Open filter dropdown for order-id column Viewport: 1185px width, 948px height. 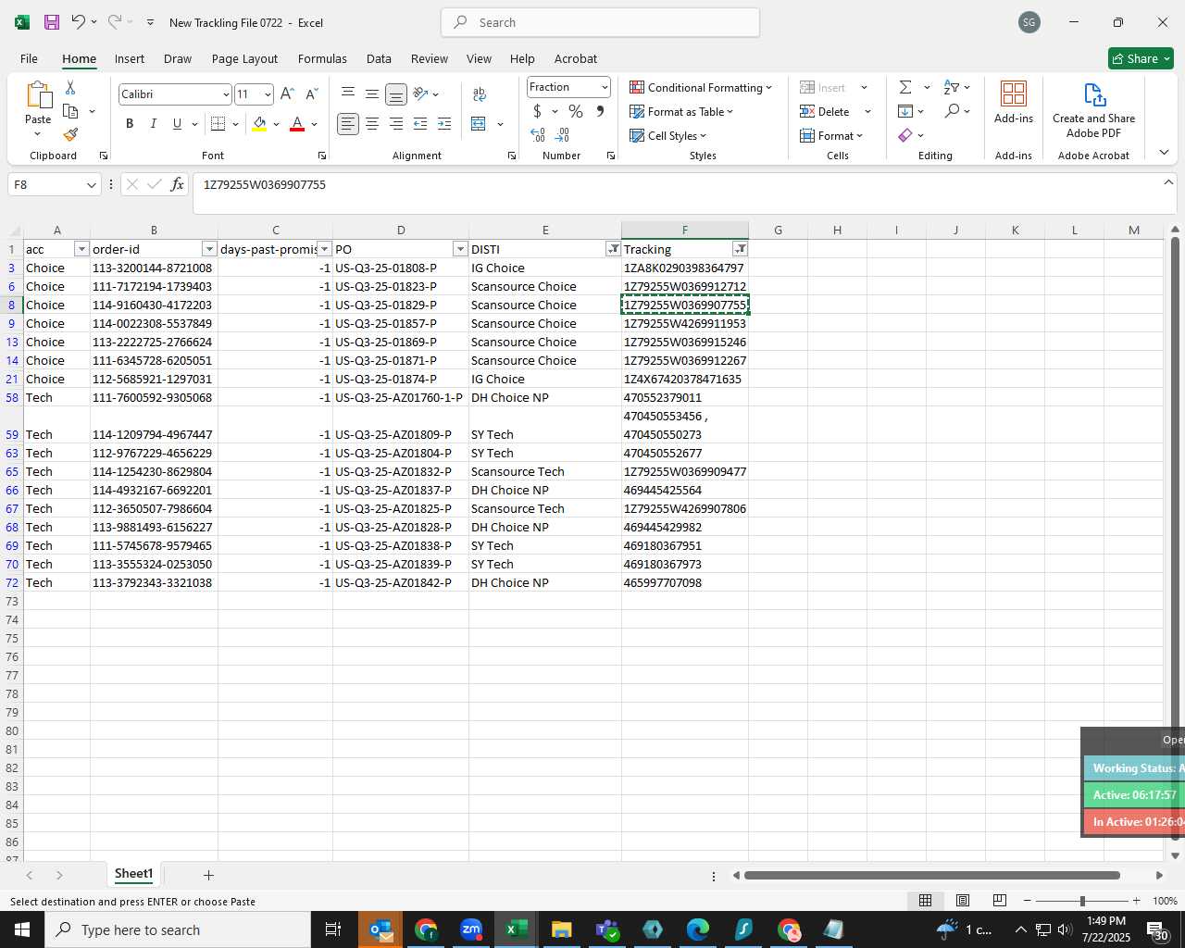[x=209, y=249]
